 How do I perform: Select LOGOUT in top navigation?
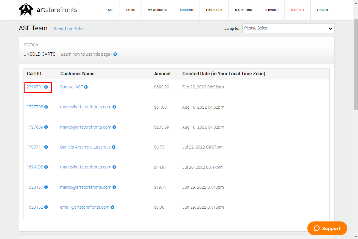point(323,10)
